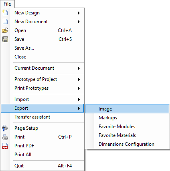Expand the Prototype of Project submenu arrow
The height and width of the screenshot is (171, 170).
coord(79,79)
